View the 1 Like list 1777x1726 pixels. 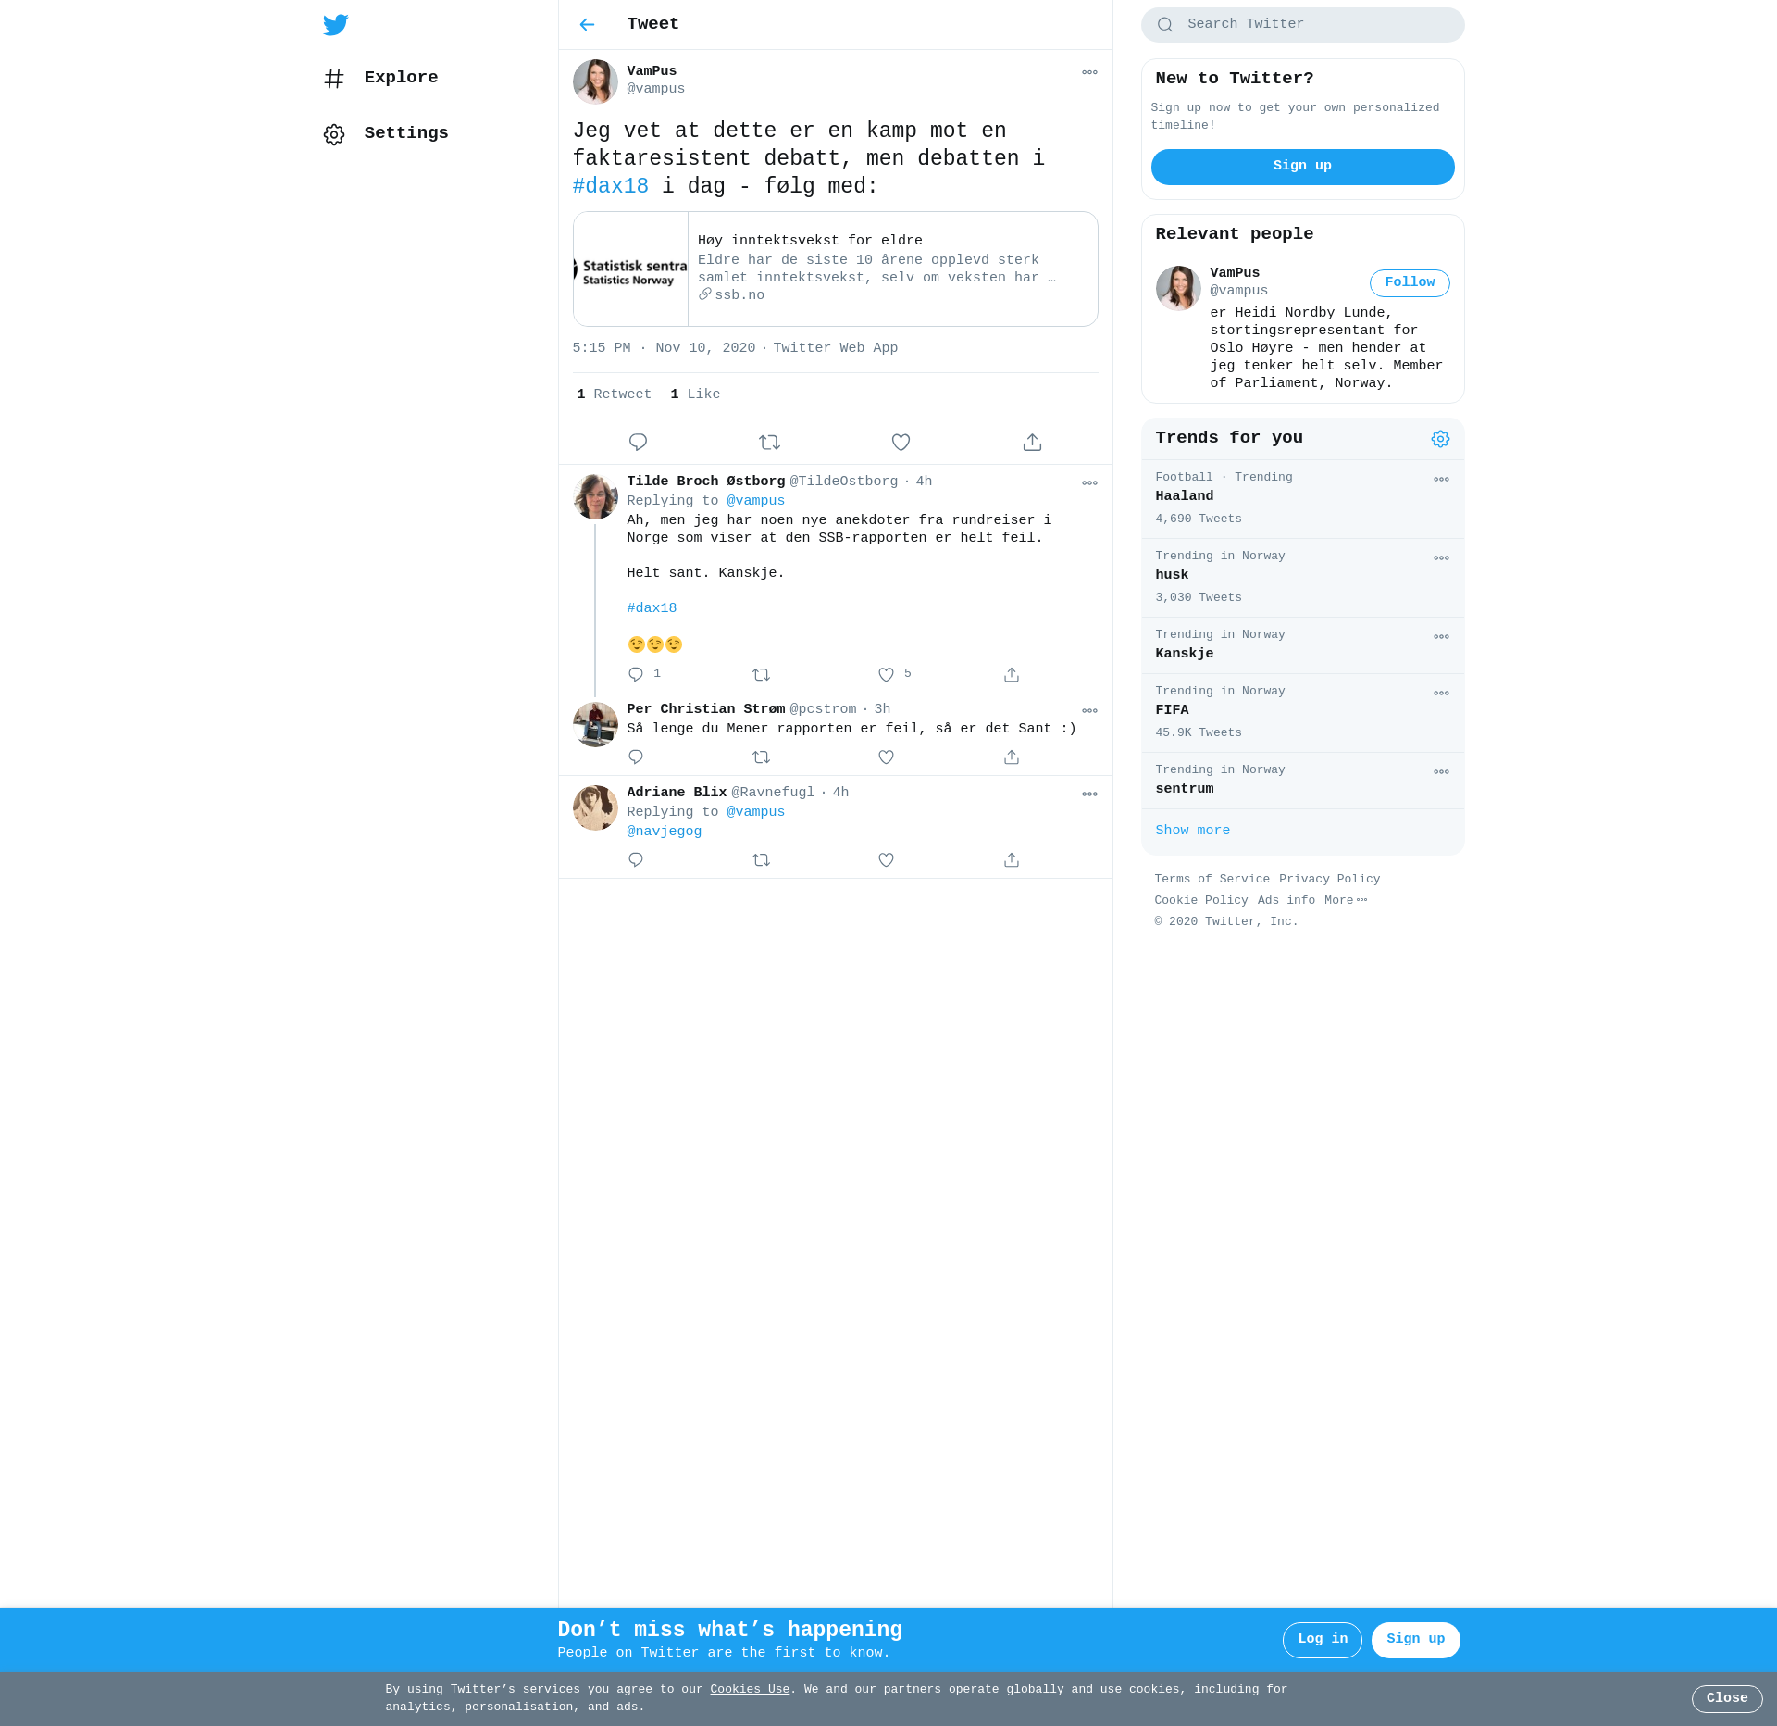tap(695, 394)
